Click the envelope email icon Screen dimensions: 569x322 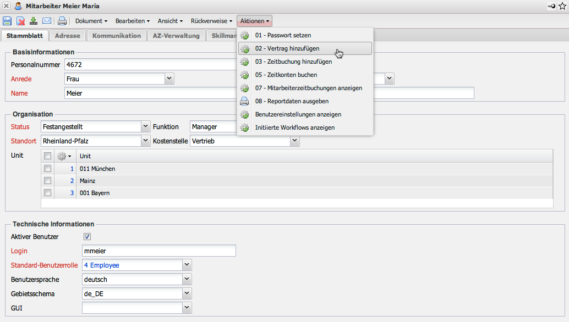pos(47,21)
